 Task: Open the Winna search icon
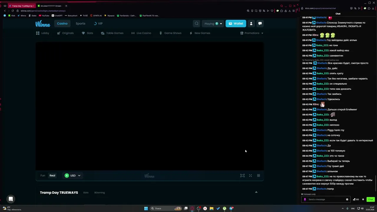point(197,24)
